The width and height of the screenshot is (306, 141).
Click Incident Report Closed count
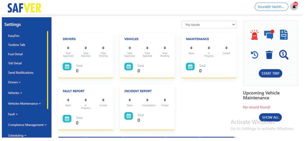(x=165, y=100)
